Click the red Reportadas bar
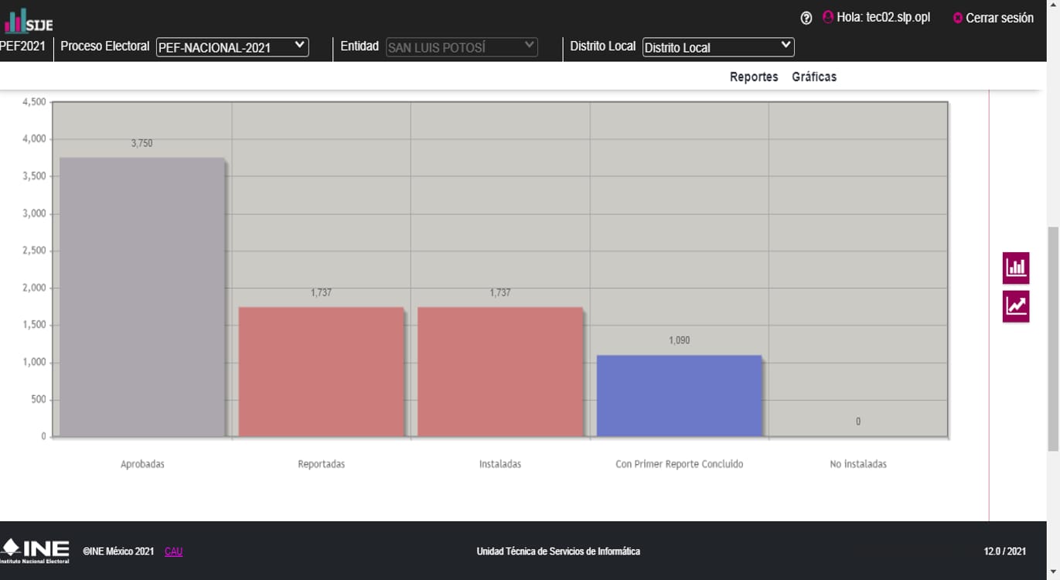Viewport: 1060px width, 580px height. pos(321,372)
